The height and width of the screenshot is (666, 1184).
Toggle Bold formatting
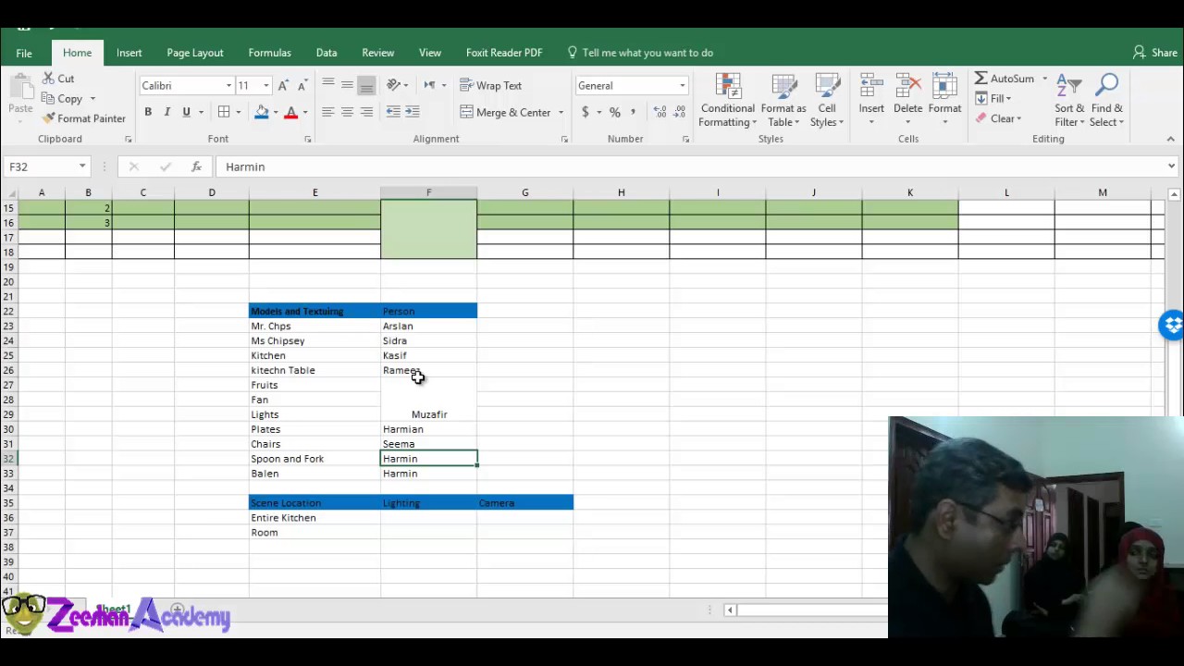pos(148,112)
